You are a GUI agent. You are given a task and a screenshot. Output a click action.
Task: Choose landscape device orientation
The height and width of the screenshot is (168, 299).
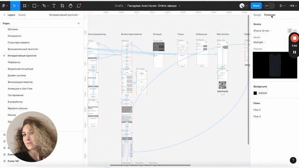[x=295, y=30]
